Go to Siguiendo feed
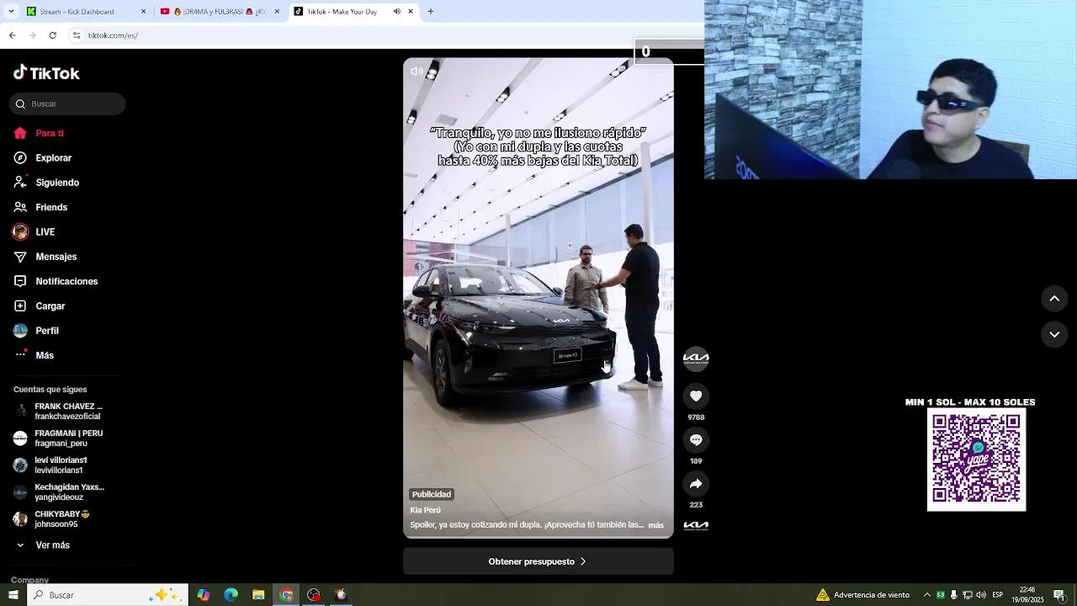1077x606 pixels. pyautogui.click(x=57, y=183)
